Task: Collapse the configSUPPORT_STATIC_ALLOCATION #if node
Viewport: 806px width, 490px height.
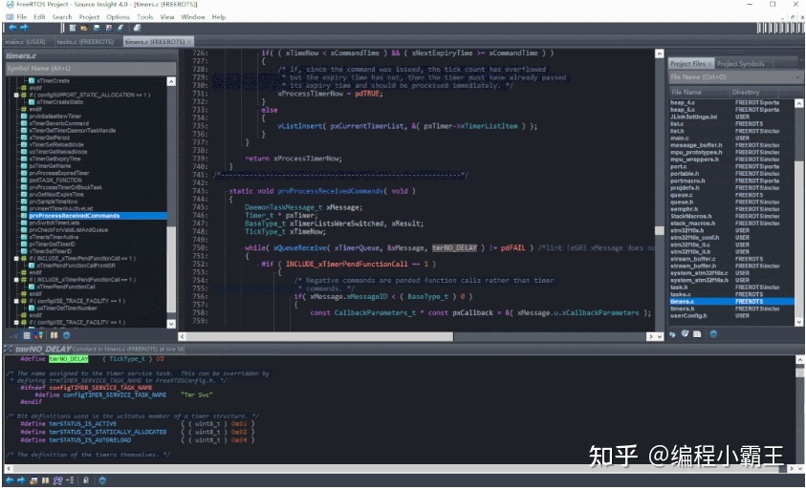Action: [16, 95]
